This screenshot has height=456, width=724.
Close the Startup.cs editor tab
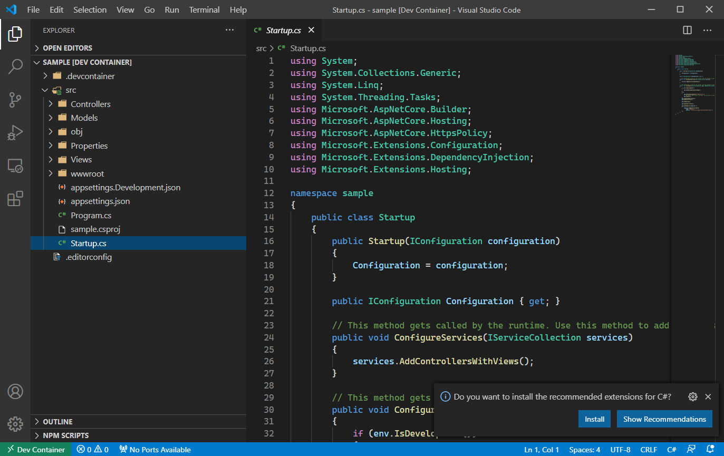point(311,30)
